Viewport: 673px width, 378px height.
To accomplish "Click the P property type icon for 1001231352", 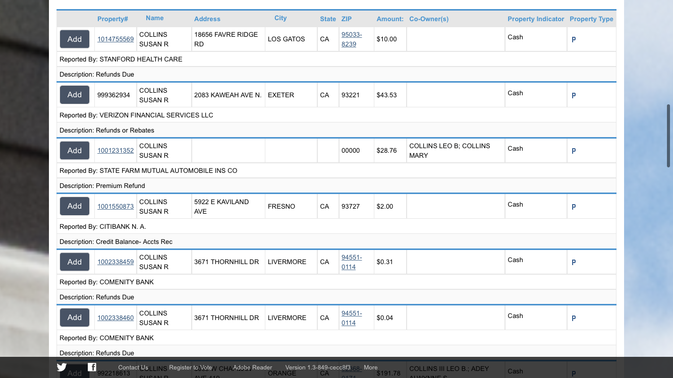I will pyautogui.click(x=574, y=151).
